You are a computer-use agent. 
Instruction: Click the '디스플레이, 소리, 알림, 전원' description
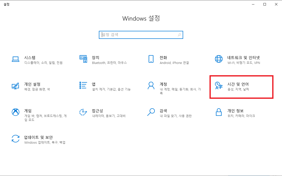click(43, 63)
